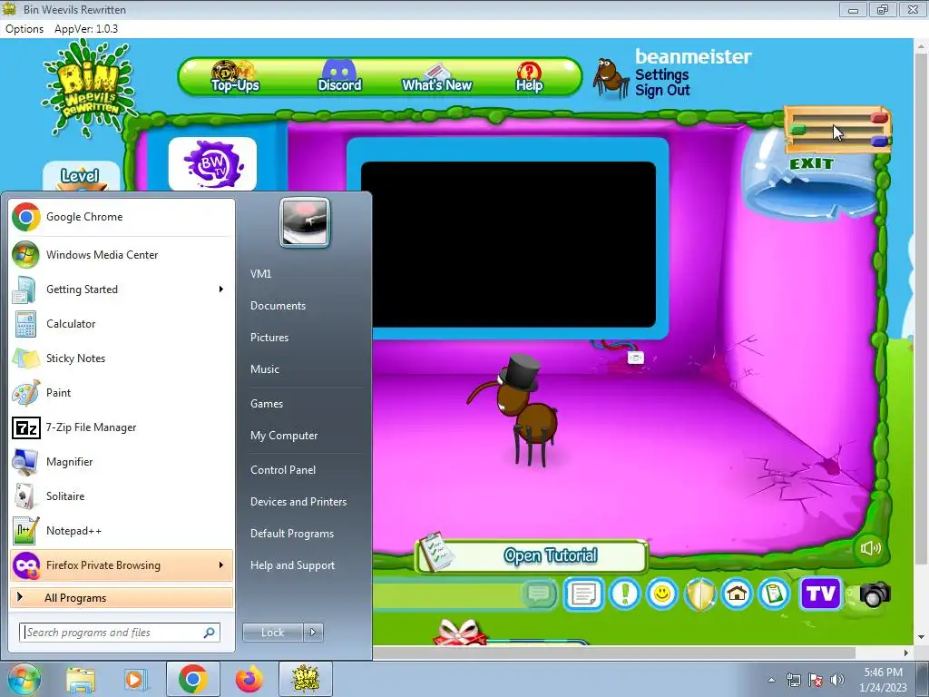Launch Notepad++ from the Start menu

tap(122, 530)
